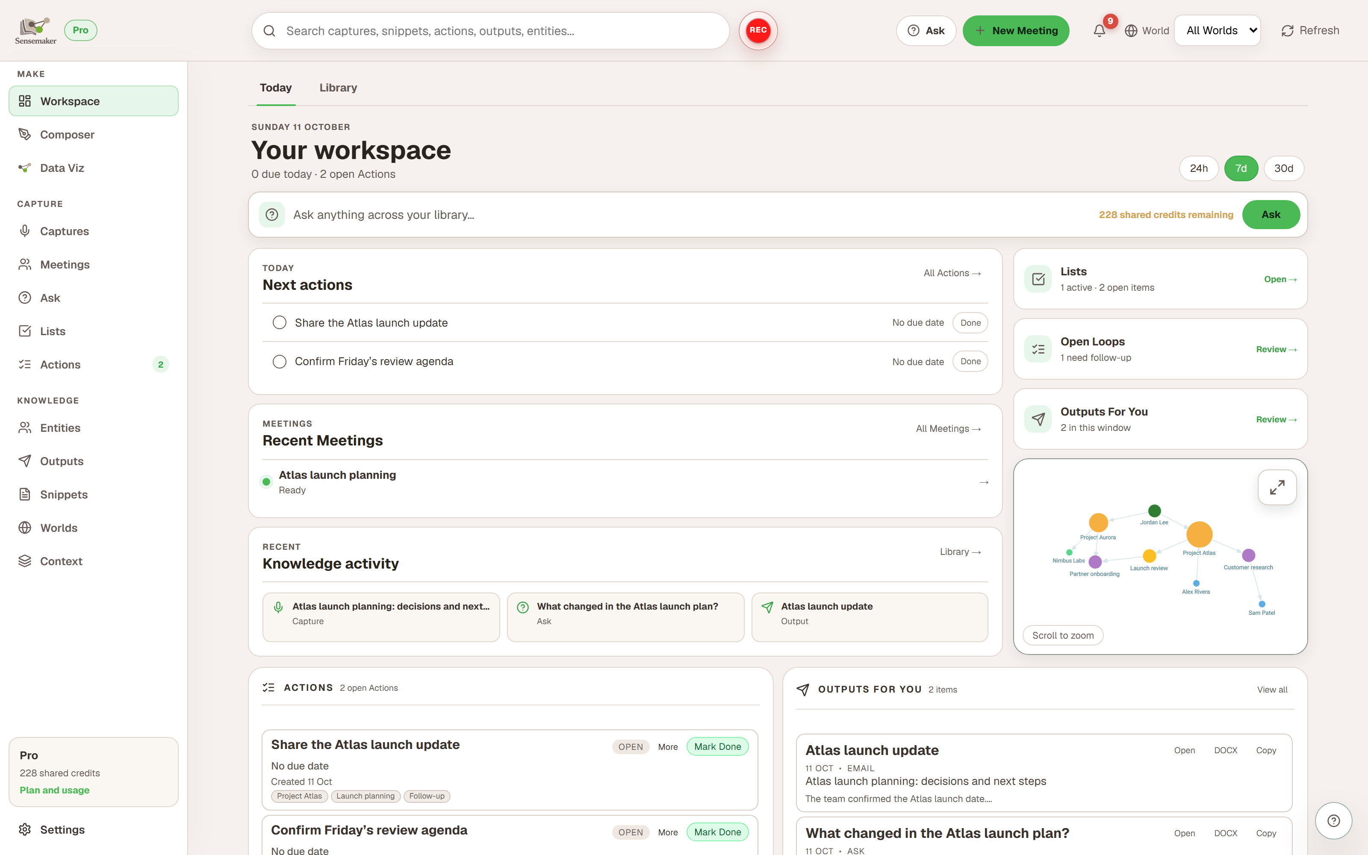Click the Outputs For You paper-plane icon
The width and height of the screenshot is (1368, 855).
pos(1038,419)
